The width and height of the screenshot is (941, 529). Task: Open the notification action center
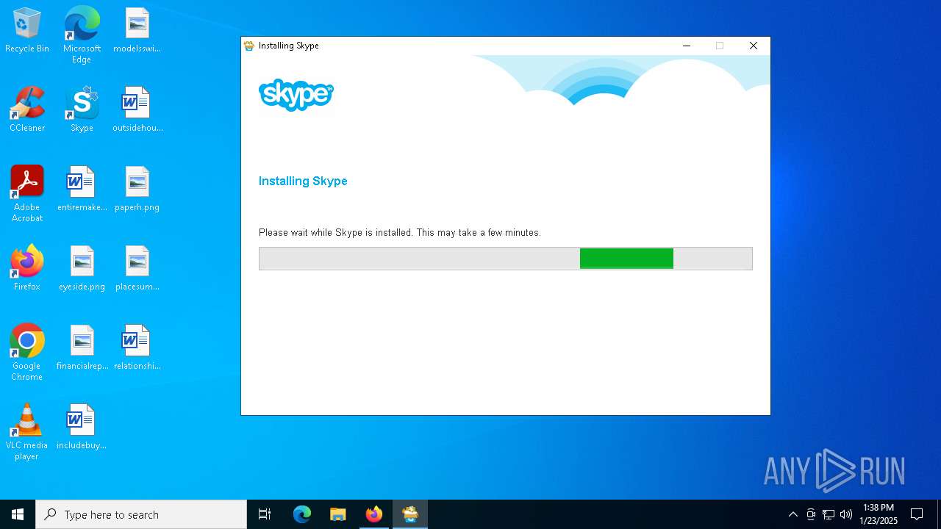[x=917, y=514]
